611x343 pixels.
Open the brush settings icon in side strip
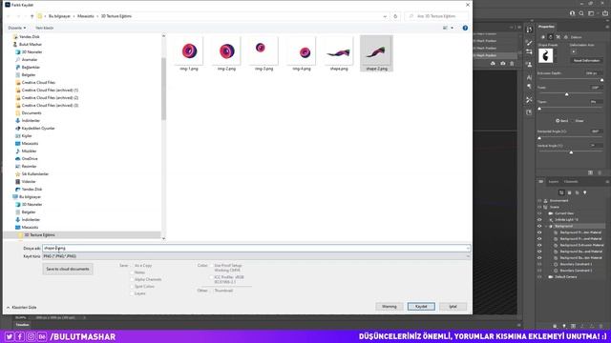coord(529,43)
